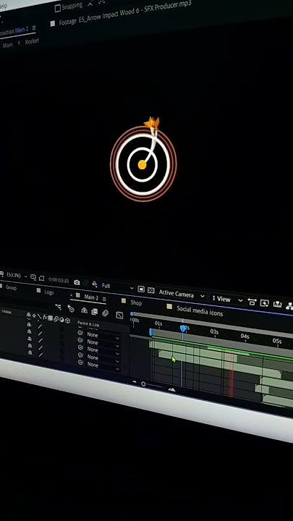
Task: Open the show channel color icon
Action: click(x=95, y=284)
